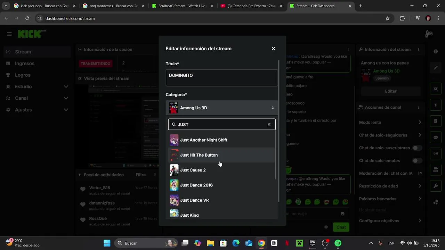This screenshot has width=445, height=250.
Task: Click broadcast signal icon on right rail
Action: tap(436, 153)
